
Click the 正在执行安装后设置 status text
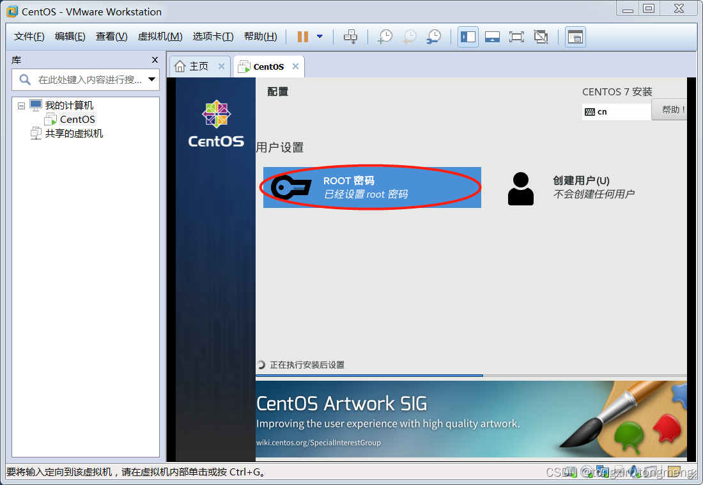coord(307,365)
